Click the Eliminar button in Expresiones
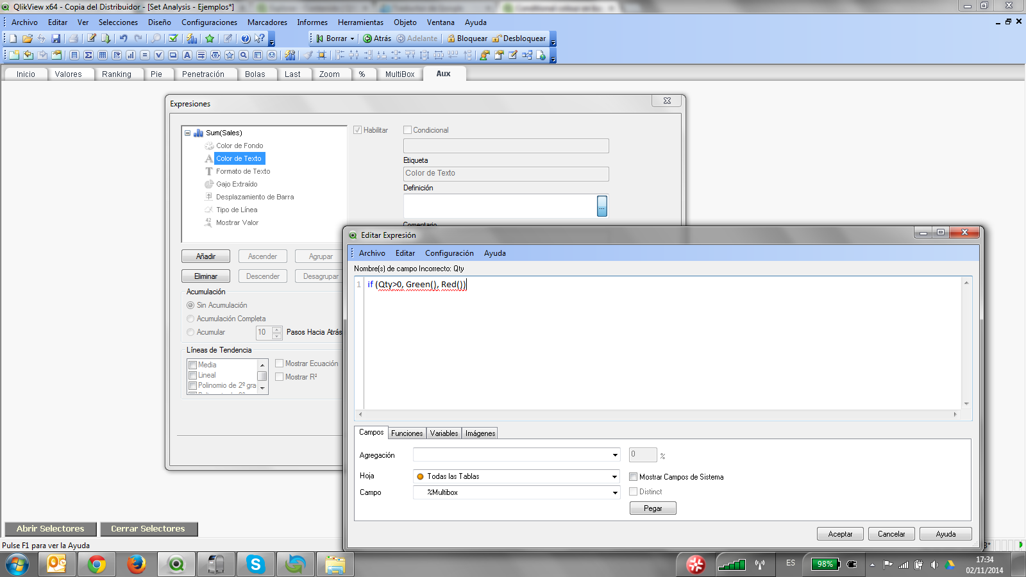Screen dimensions: 1026x577 click(206, 276)
